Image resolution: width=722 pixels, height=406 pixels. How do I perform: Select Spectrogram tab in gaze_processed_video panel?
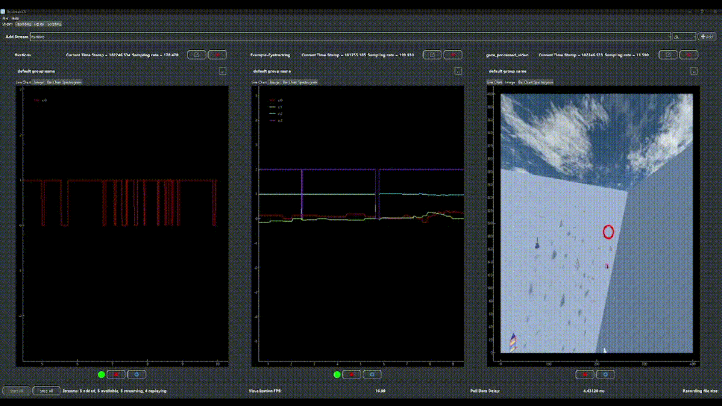pyautogui.click(x=543, y=82)
